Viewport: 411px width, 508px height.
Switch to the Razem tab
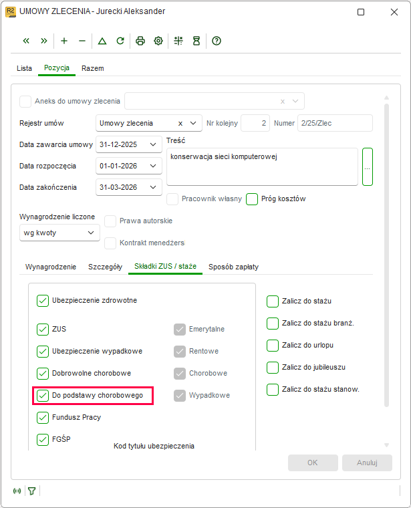(93, 68)
